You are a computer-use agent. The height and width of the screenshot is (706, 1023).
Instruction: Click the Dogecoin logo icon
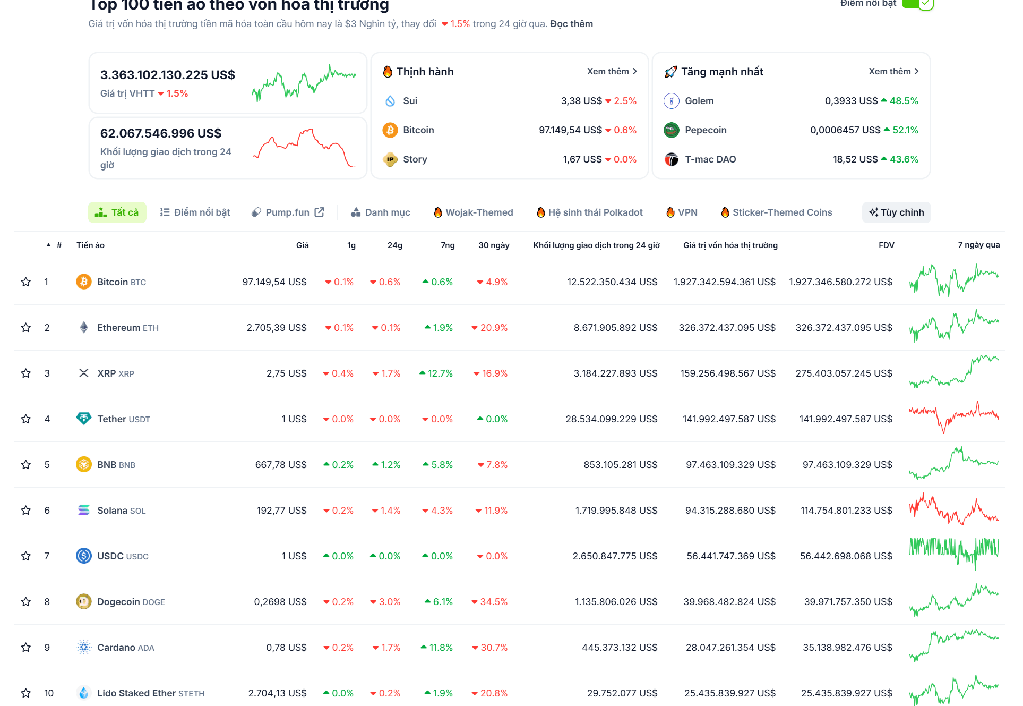[83, 601]
